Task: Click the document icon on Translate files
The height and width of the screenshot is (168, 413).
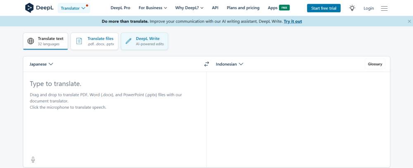Action: pos(79,41)
